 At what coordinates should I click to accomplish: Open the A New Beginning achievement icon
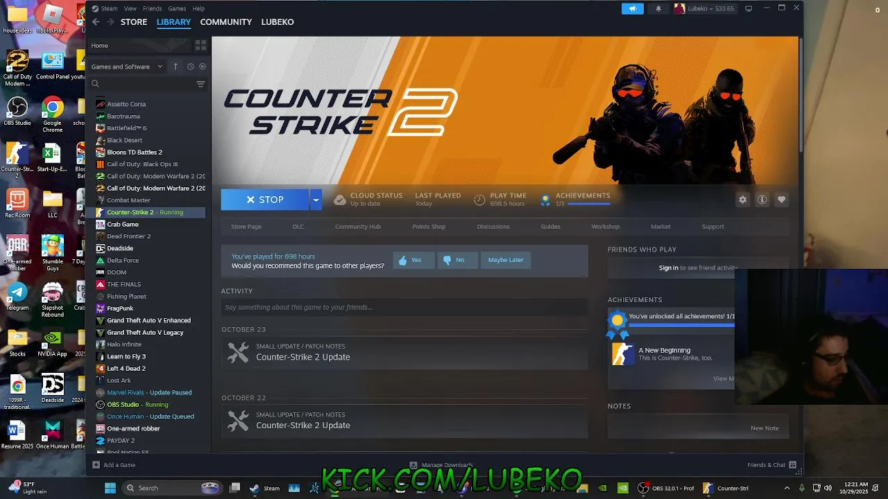pyautogui.click(x=622, y=353)
